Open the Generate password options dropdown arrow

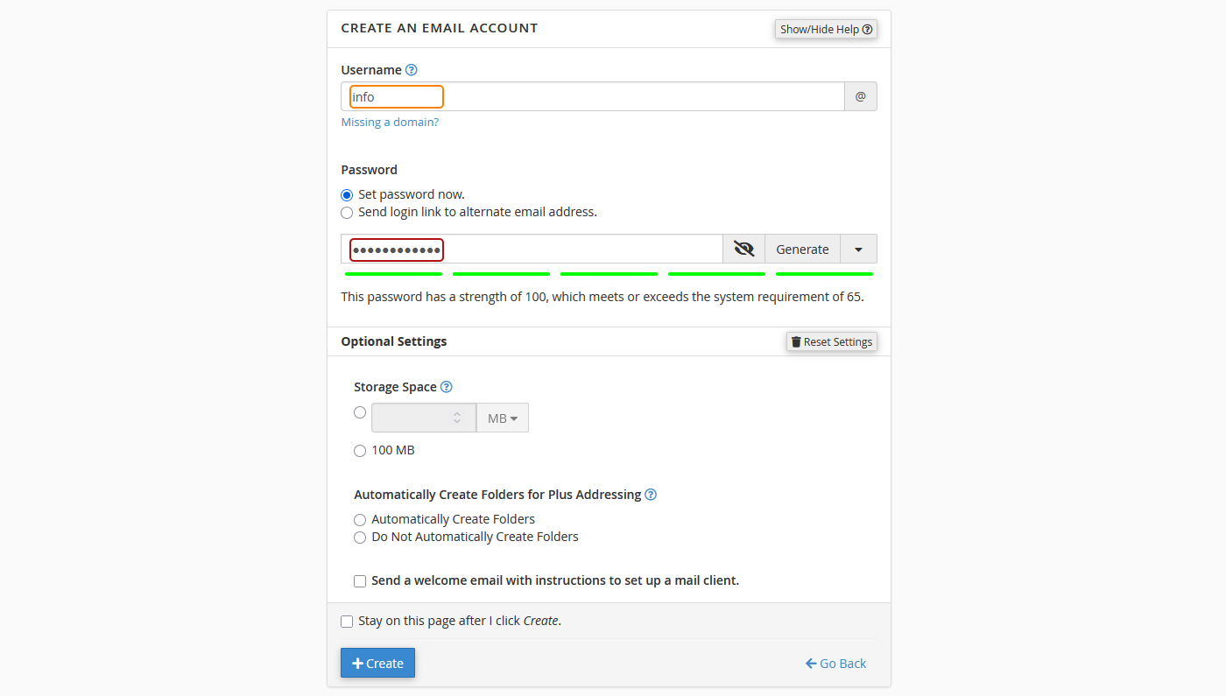[x=858, y=250]
